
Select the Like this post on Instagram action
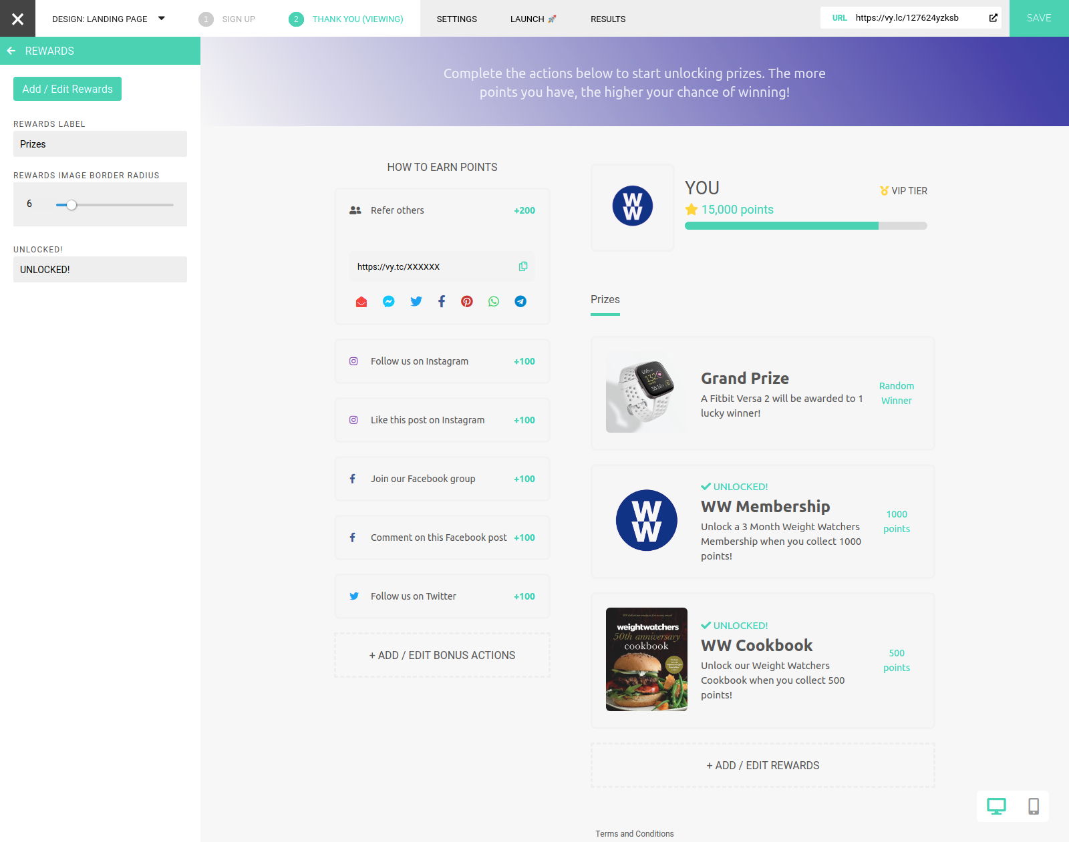point(442,420)
